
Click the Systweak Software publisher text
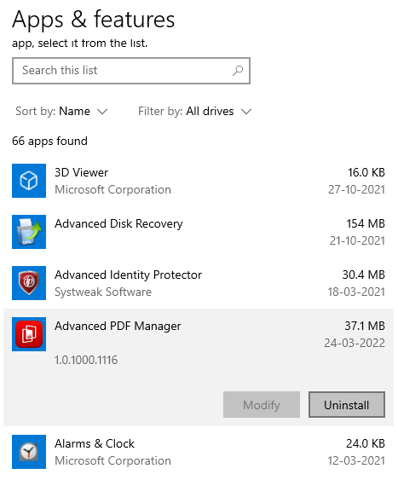103,292
